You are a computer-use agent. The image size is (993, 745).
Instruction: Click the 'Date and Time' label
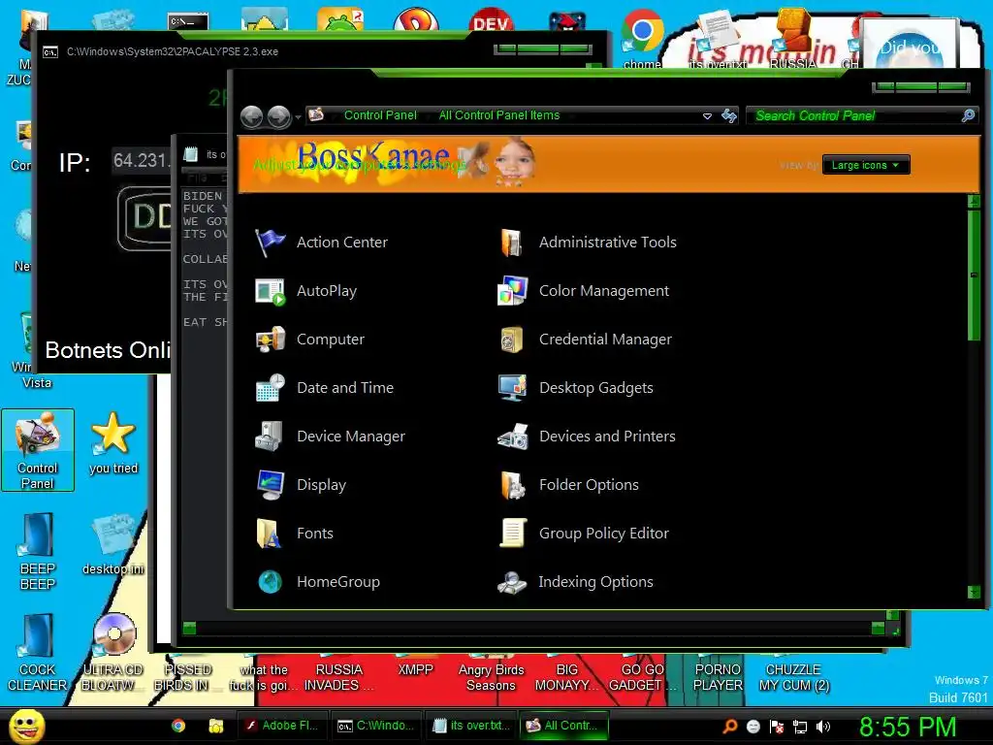click(x=345, y=388)
